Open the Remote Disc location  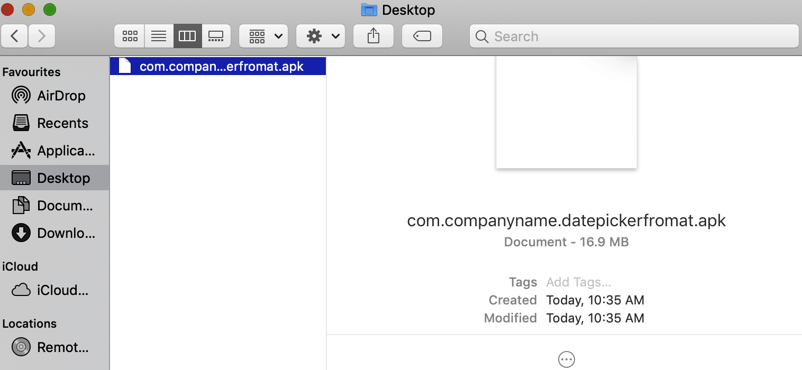click(x=63, y=347)
